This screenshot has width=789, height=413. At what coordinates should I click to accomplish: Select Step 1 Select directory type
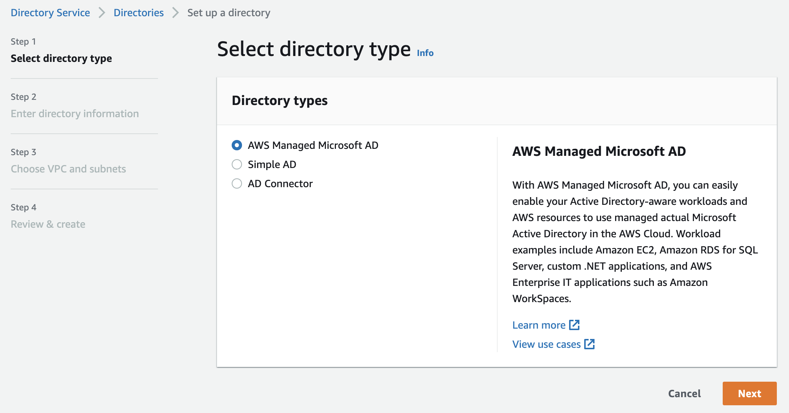click(61, 58)
